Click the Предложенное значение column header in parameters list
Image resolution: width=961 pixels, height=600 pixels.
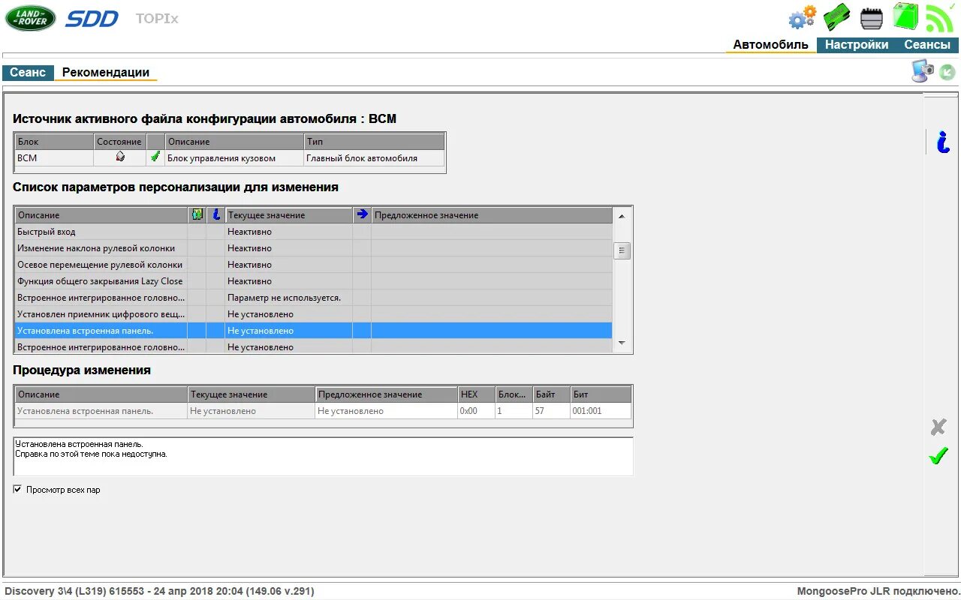tap(492, 215)
